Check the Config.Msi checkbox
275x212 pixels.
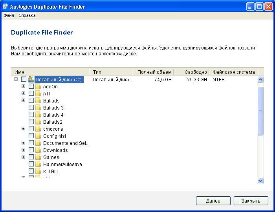point(31,135)
